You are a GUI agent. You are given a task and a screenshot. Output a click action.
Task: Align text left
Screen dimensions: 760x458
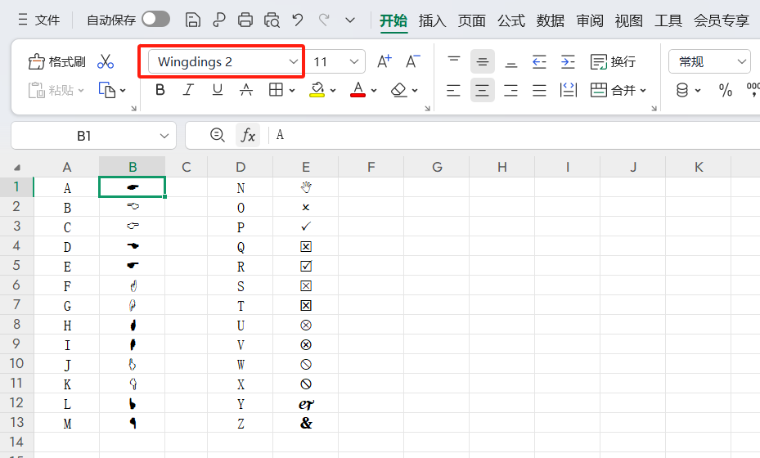pos(454,90)
